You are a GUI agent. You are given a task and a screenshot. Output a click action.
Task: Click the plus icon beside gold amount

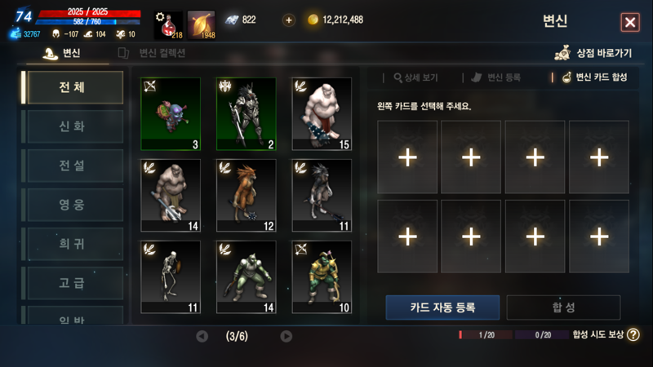[289, 20]
